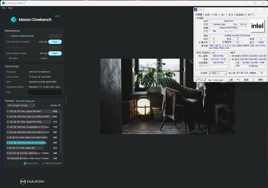Click the CPU-Z title bar icon

pos(196,10)
